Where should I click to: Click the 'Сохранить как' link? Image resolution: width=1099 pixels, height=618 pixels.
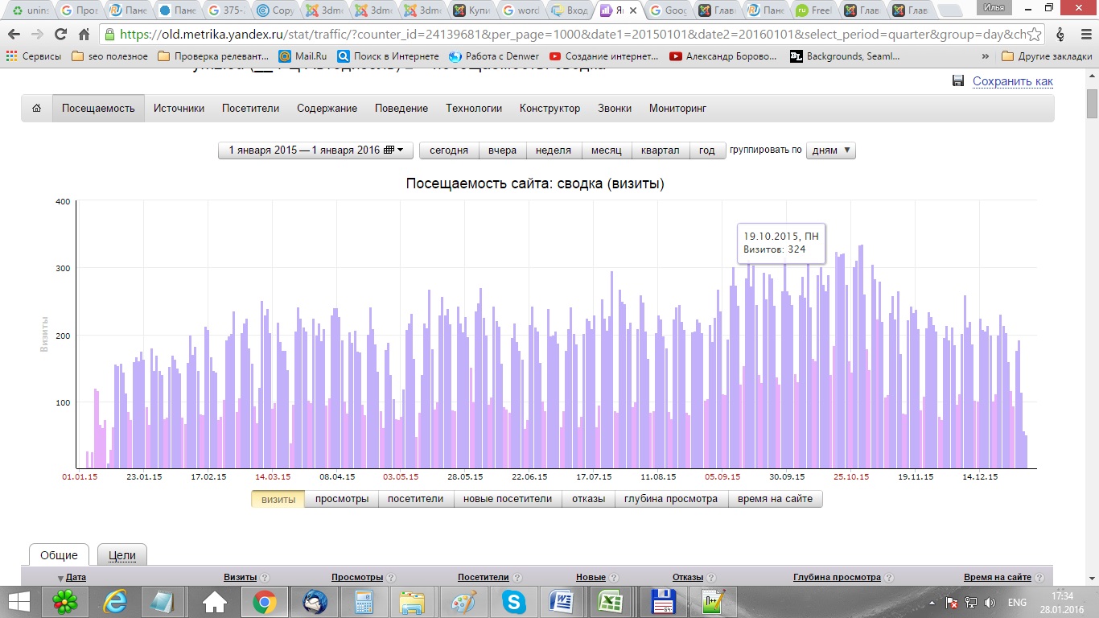tap(1013, 81)
